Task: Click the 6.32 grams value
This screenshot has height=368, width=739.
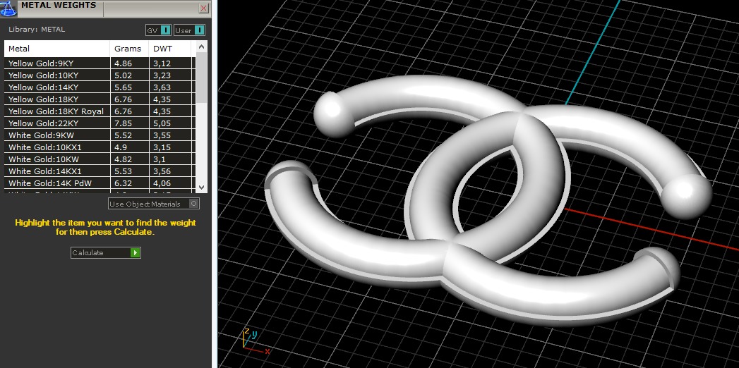Action: point(123,183)
